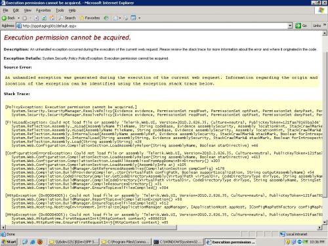328x246 pixels.
Task: Click the yellow shield security tray icon
Action: (288, 242)
